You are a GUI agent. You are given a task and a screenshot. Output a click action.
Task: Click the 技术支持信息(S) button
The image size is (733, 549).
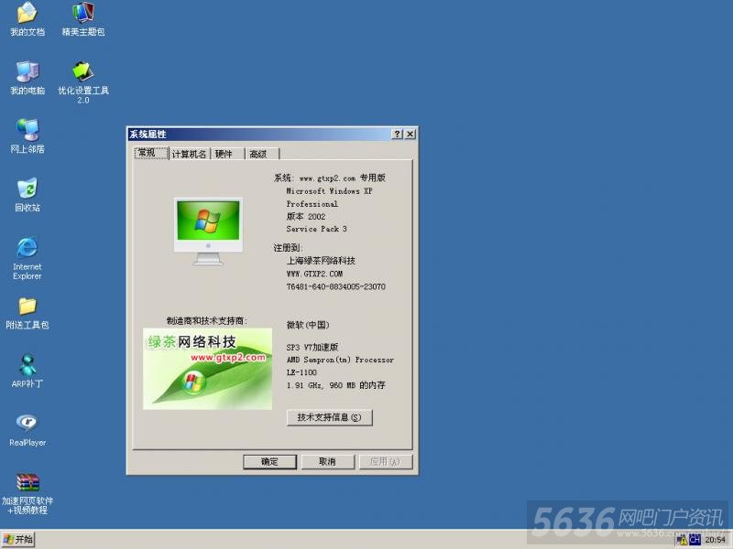329,417
